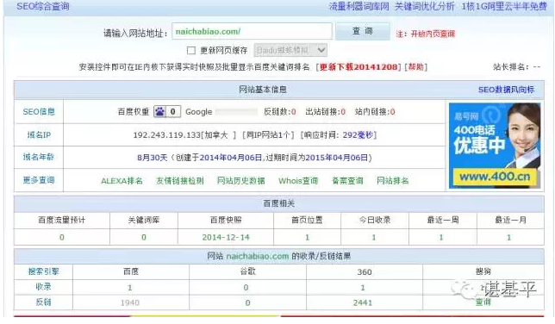
Task: Click the 更新下载20141208 link
Action: 359,67
